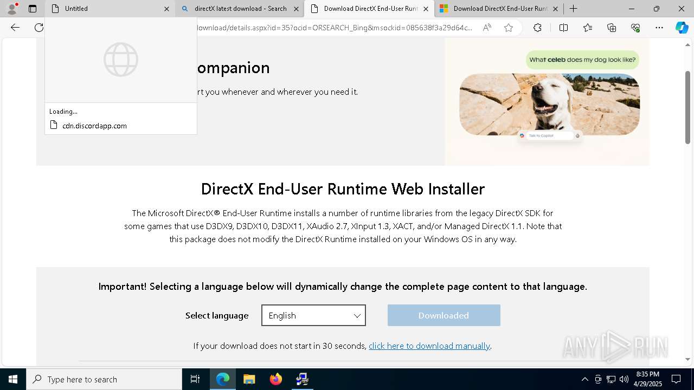694x390 pixels.
Task: Click the network tray icon
Action: pos(611,379)
